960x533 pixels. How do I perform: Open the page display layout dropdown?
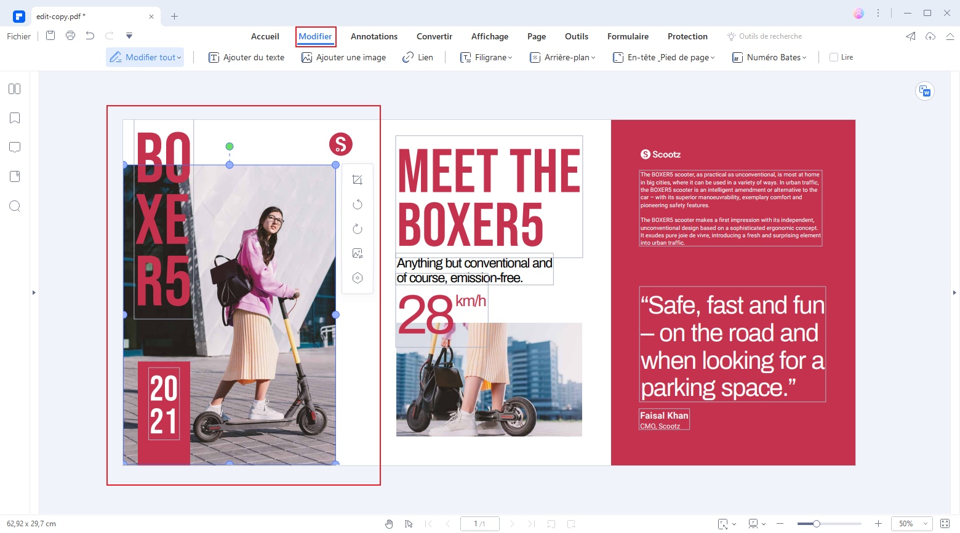click(756, 524)
